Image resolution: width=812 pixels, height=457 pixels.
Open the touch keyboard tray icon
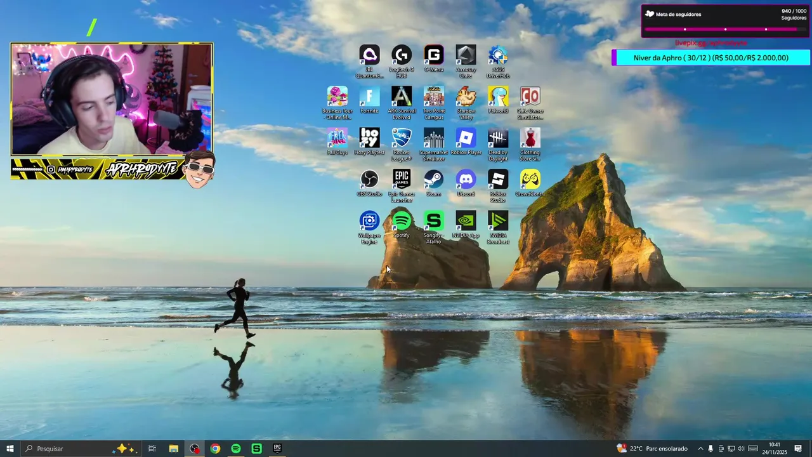(x=753, y=449)
